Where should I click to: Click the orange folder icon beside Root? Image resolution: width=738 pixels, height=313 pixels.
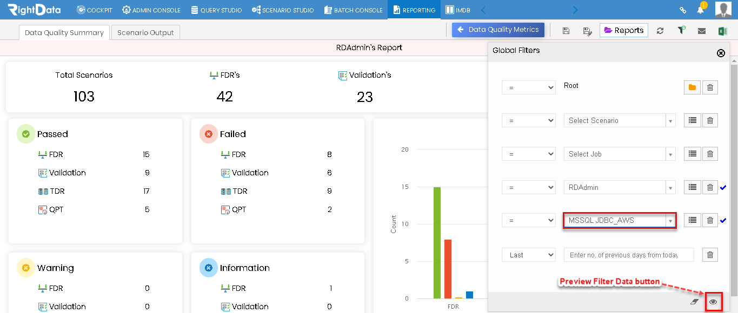pos(692,87)
